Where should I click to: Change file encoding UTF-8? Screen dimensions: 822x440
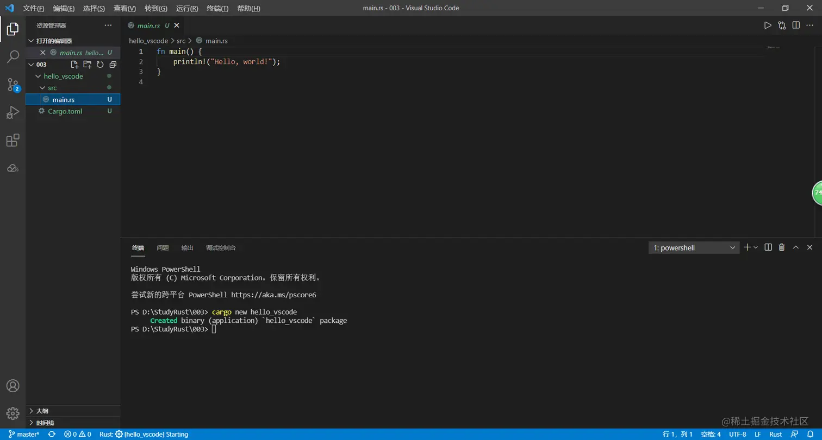(738, 434)
